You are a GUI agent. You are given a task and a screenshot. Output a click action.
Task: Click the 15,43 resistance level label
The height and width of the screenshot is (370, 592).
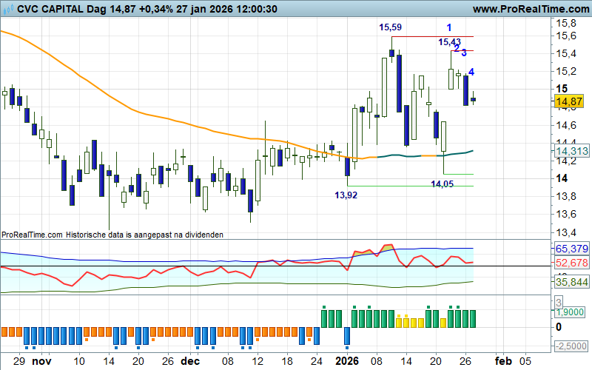point(449,42)
